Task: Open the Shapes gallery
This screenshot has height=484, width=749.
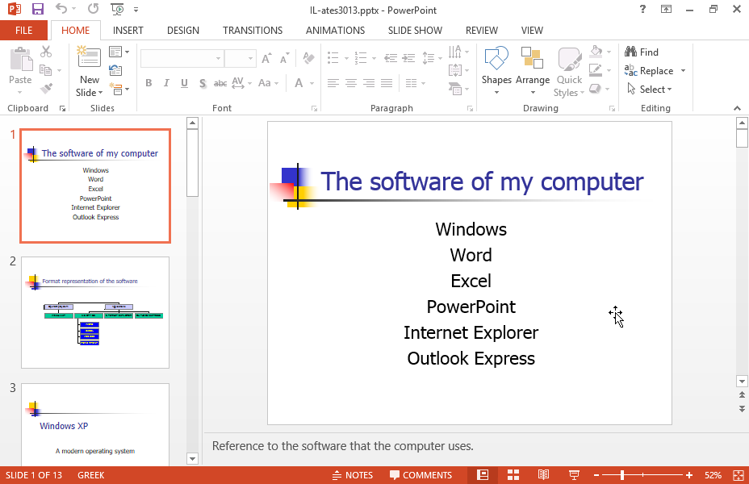Action: 496,71
